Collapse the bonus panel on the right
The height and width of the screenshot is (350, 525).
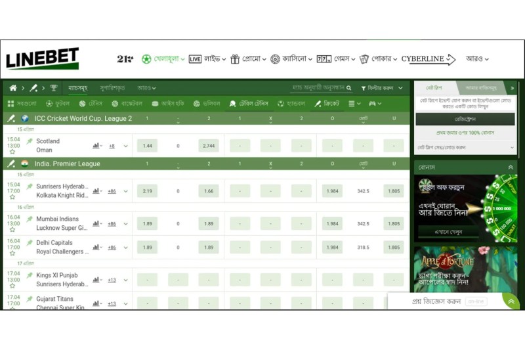[511, 167]
